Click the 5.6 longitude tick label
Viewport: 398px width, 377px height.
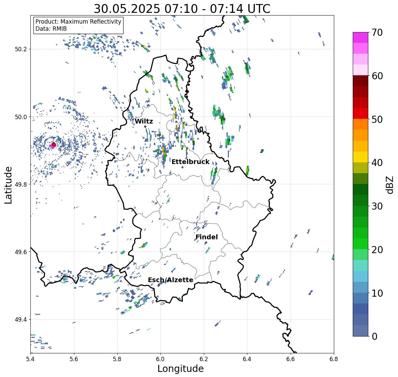pos(74,359)
